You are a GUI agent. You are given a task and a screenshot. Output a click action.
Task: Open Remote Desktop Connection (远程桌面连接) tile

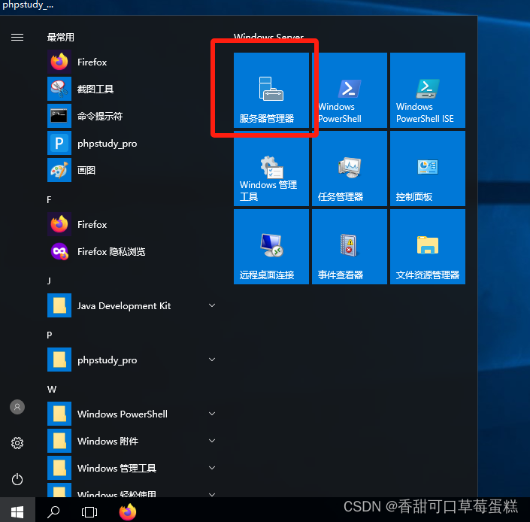click(271, 247)
